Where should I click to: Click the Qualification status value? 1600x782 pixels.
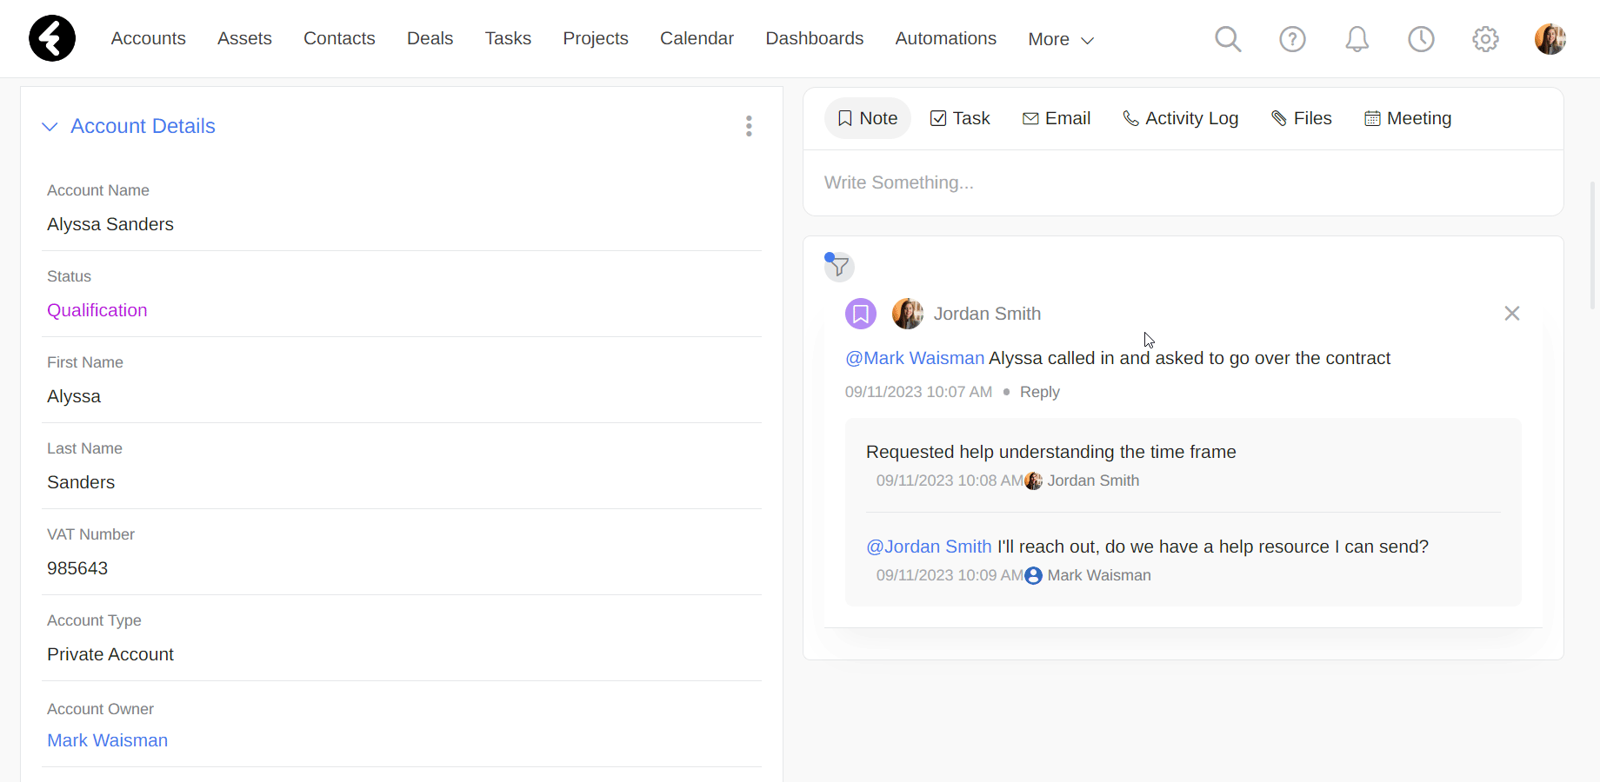97,310
